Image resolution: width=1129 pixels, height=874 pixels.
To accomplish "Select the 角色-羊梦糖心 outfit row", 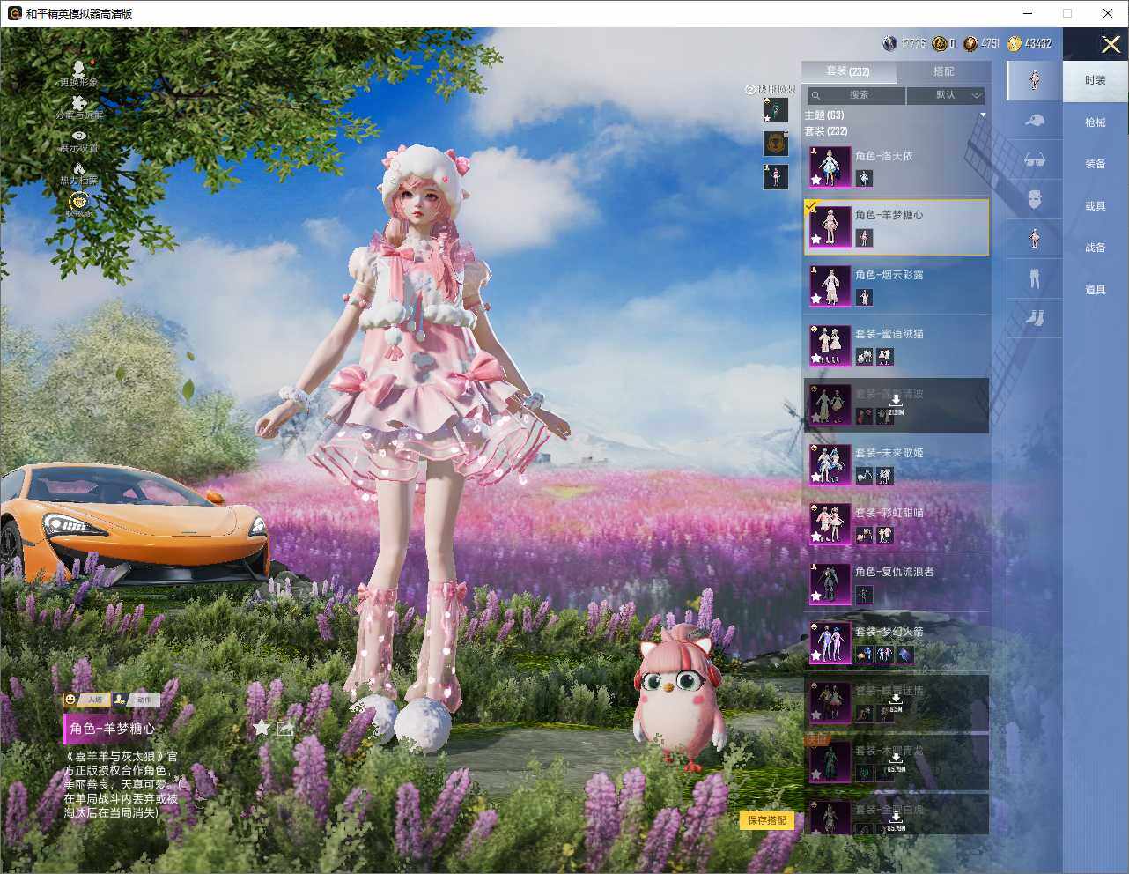I will pyautogui.click(x=897, y=226).
